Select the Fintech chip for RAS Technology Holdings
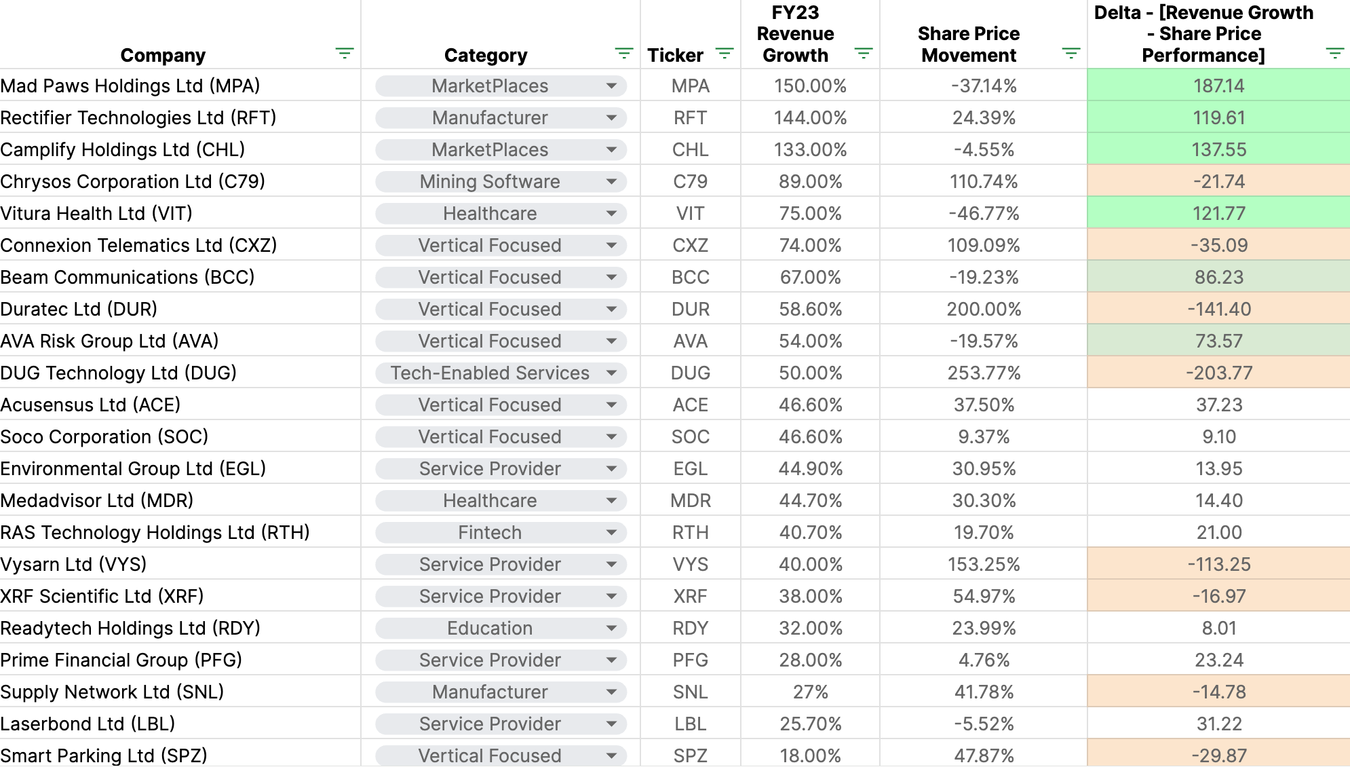The width and height of the screenshot is (1350, 767). [x=490, y=532]
